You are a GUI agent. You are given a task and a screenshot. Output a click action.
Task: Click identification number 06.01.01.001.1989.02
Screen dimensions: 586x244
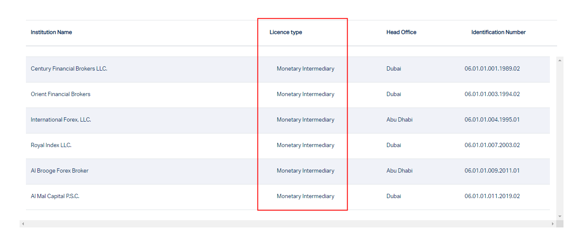point(492,69)
